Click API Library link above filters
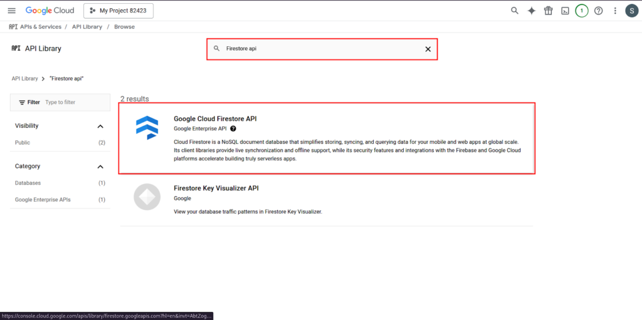This screenshot has height=320, width=642. coord(24,78)
